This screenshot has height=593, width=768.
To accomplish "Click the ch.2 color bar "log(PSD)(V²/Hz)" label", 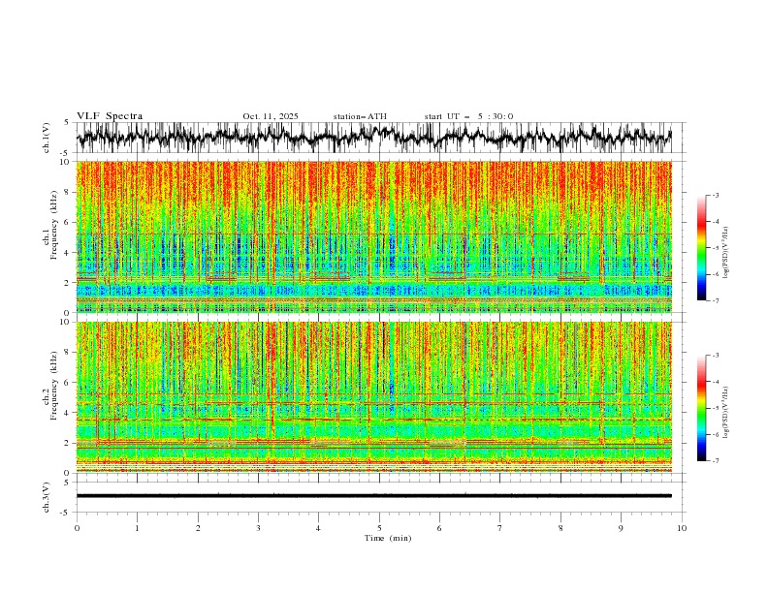I will [726, 413].
